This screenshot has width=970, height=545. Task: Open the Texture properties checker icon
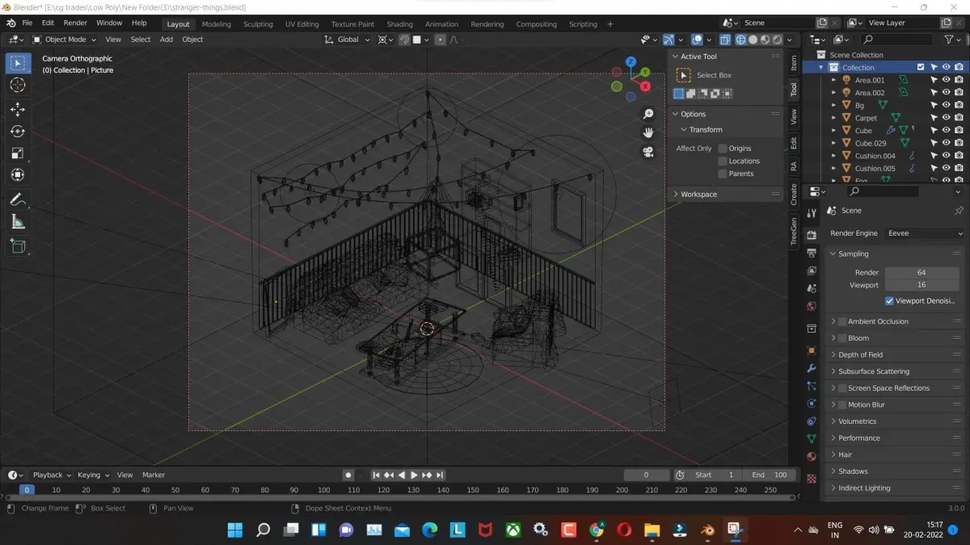tap(812, 478)
